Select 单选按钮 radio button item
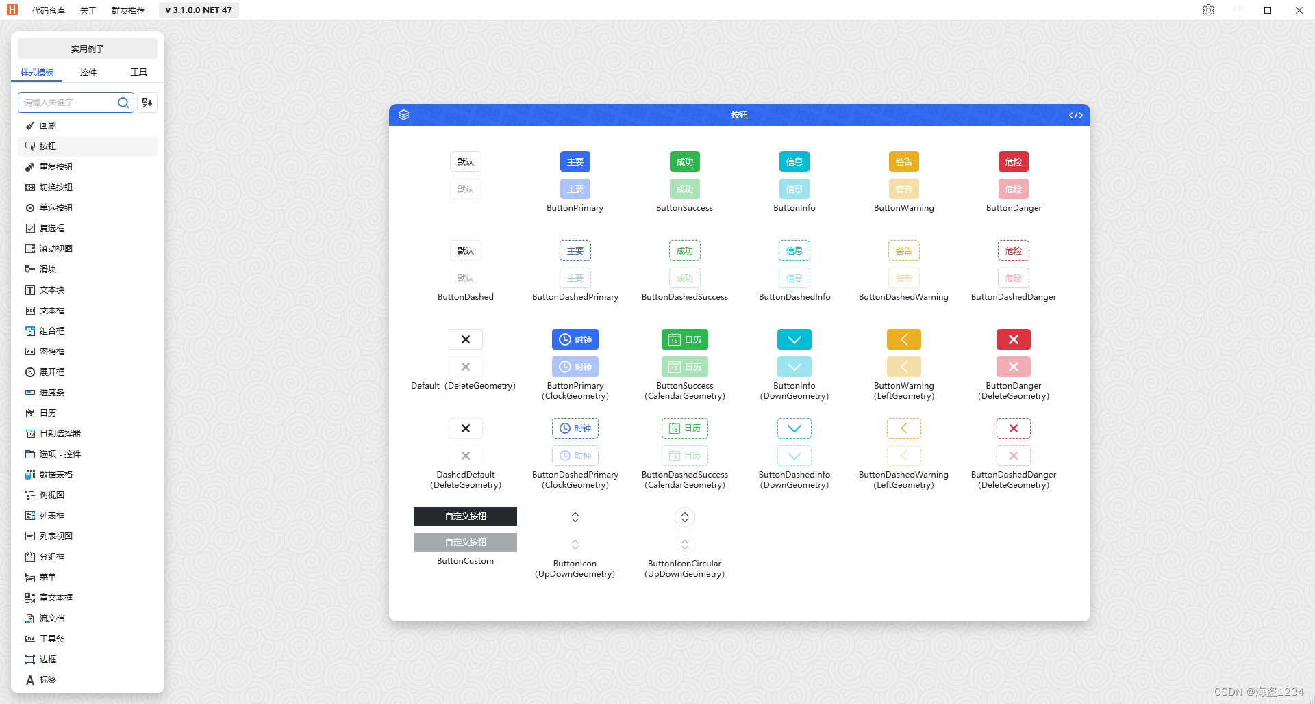This screenshot has width=1315, height=704. (88, 208)
